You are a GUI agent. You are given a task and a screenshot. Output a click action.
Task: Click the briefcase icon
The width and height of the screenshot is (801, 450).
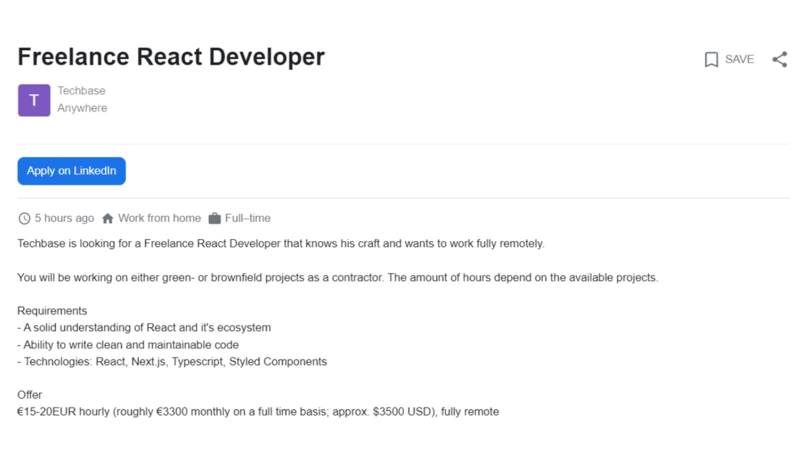coord(214,218)
